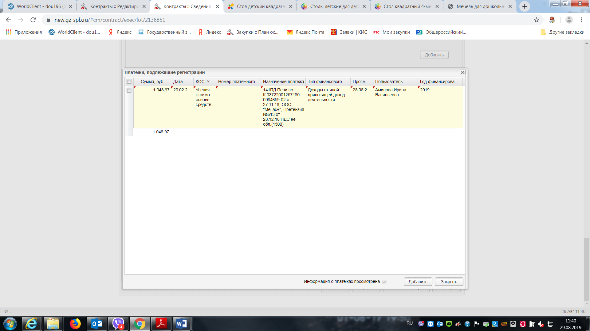Open new browser tab plus button

click(x=525, y=6)
